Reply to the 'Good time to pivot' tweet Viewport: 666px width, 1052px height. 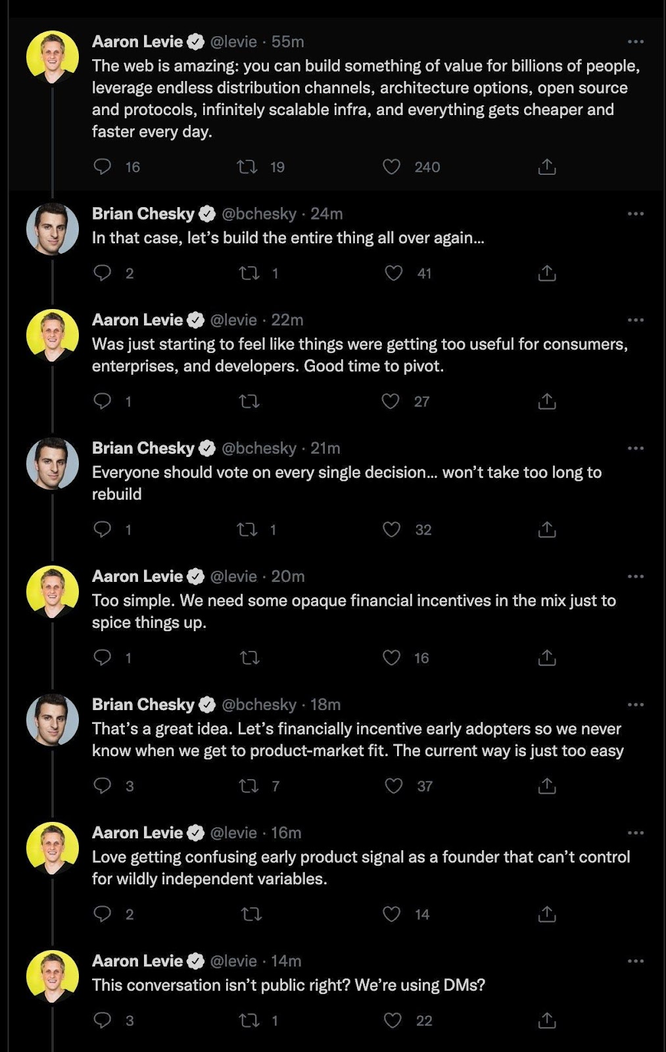click(103, 401)
